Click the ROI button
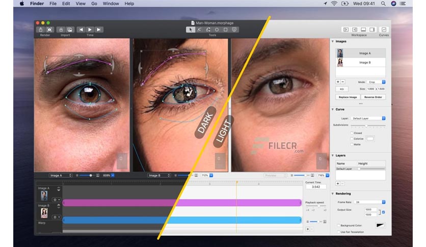The width and height of the screenshot is (426, 247). [x=342, y=89]
